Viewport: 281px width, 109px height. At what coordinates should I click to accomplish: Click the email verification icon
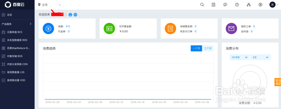(75, 14)
